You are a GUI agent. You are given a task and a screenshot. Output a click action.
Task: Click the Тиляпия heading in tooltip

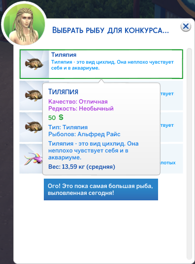[x=64, y=92]
